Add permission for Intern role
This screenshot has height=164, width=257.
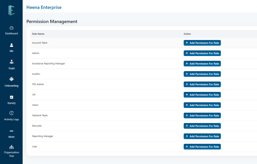[202, 105]
